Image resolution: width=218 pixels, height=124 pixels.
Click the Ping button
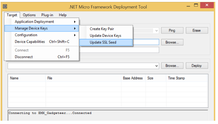[x=172, y=30]
